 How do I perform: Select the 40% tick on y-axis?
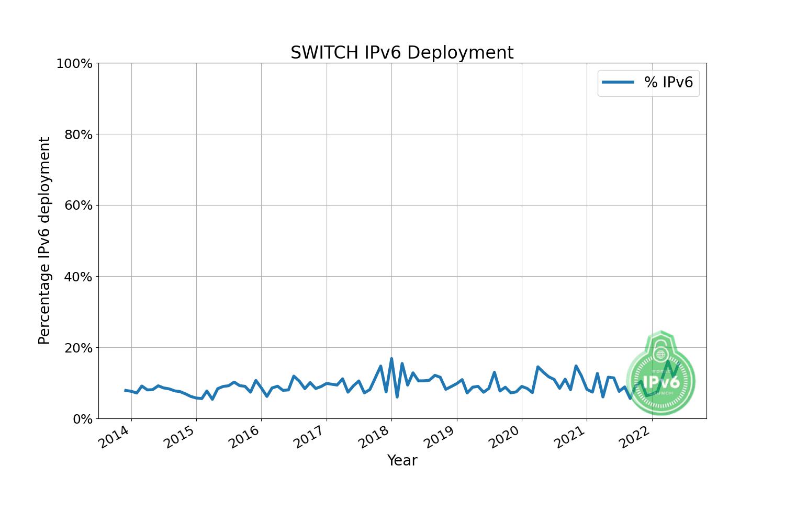click(x=77, y=277)
